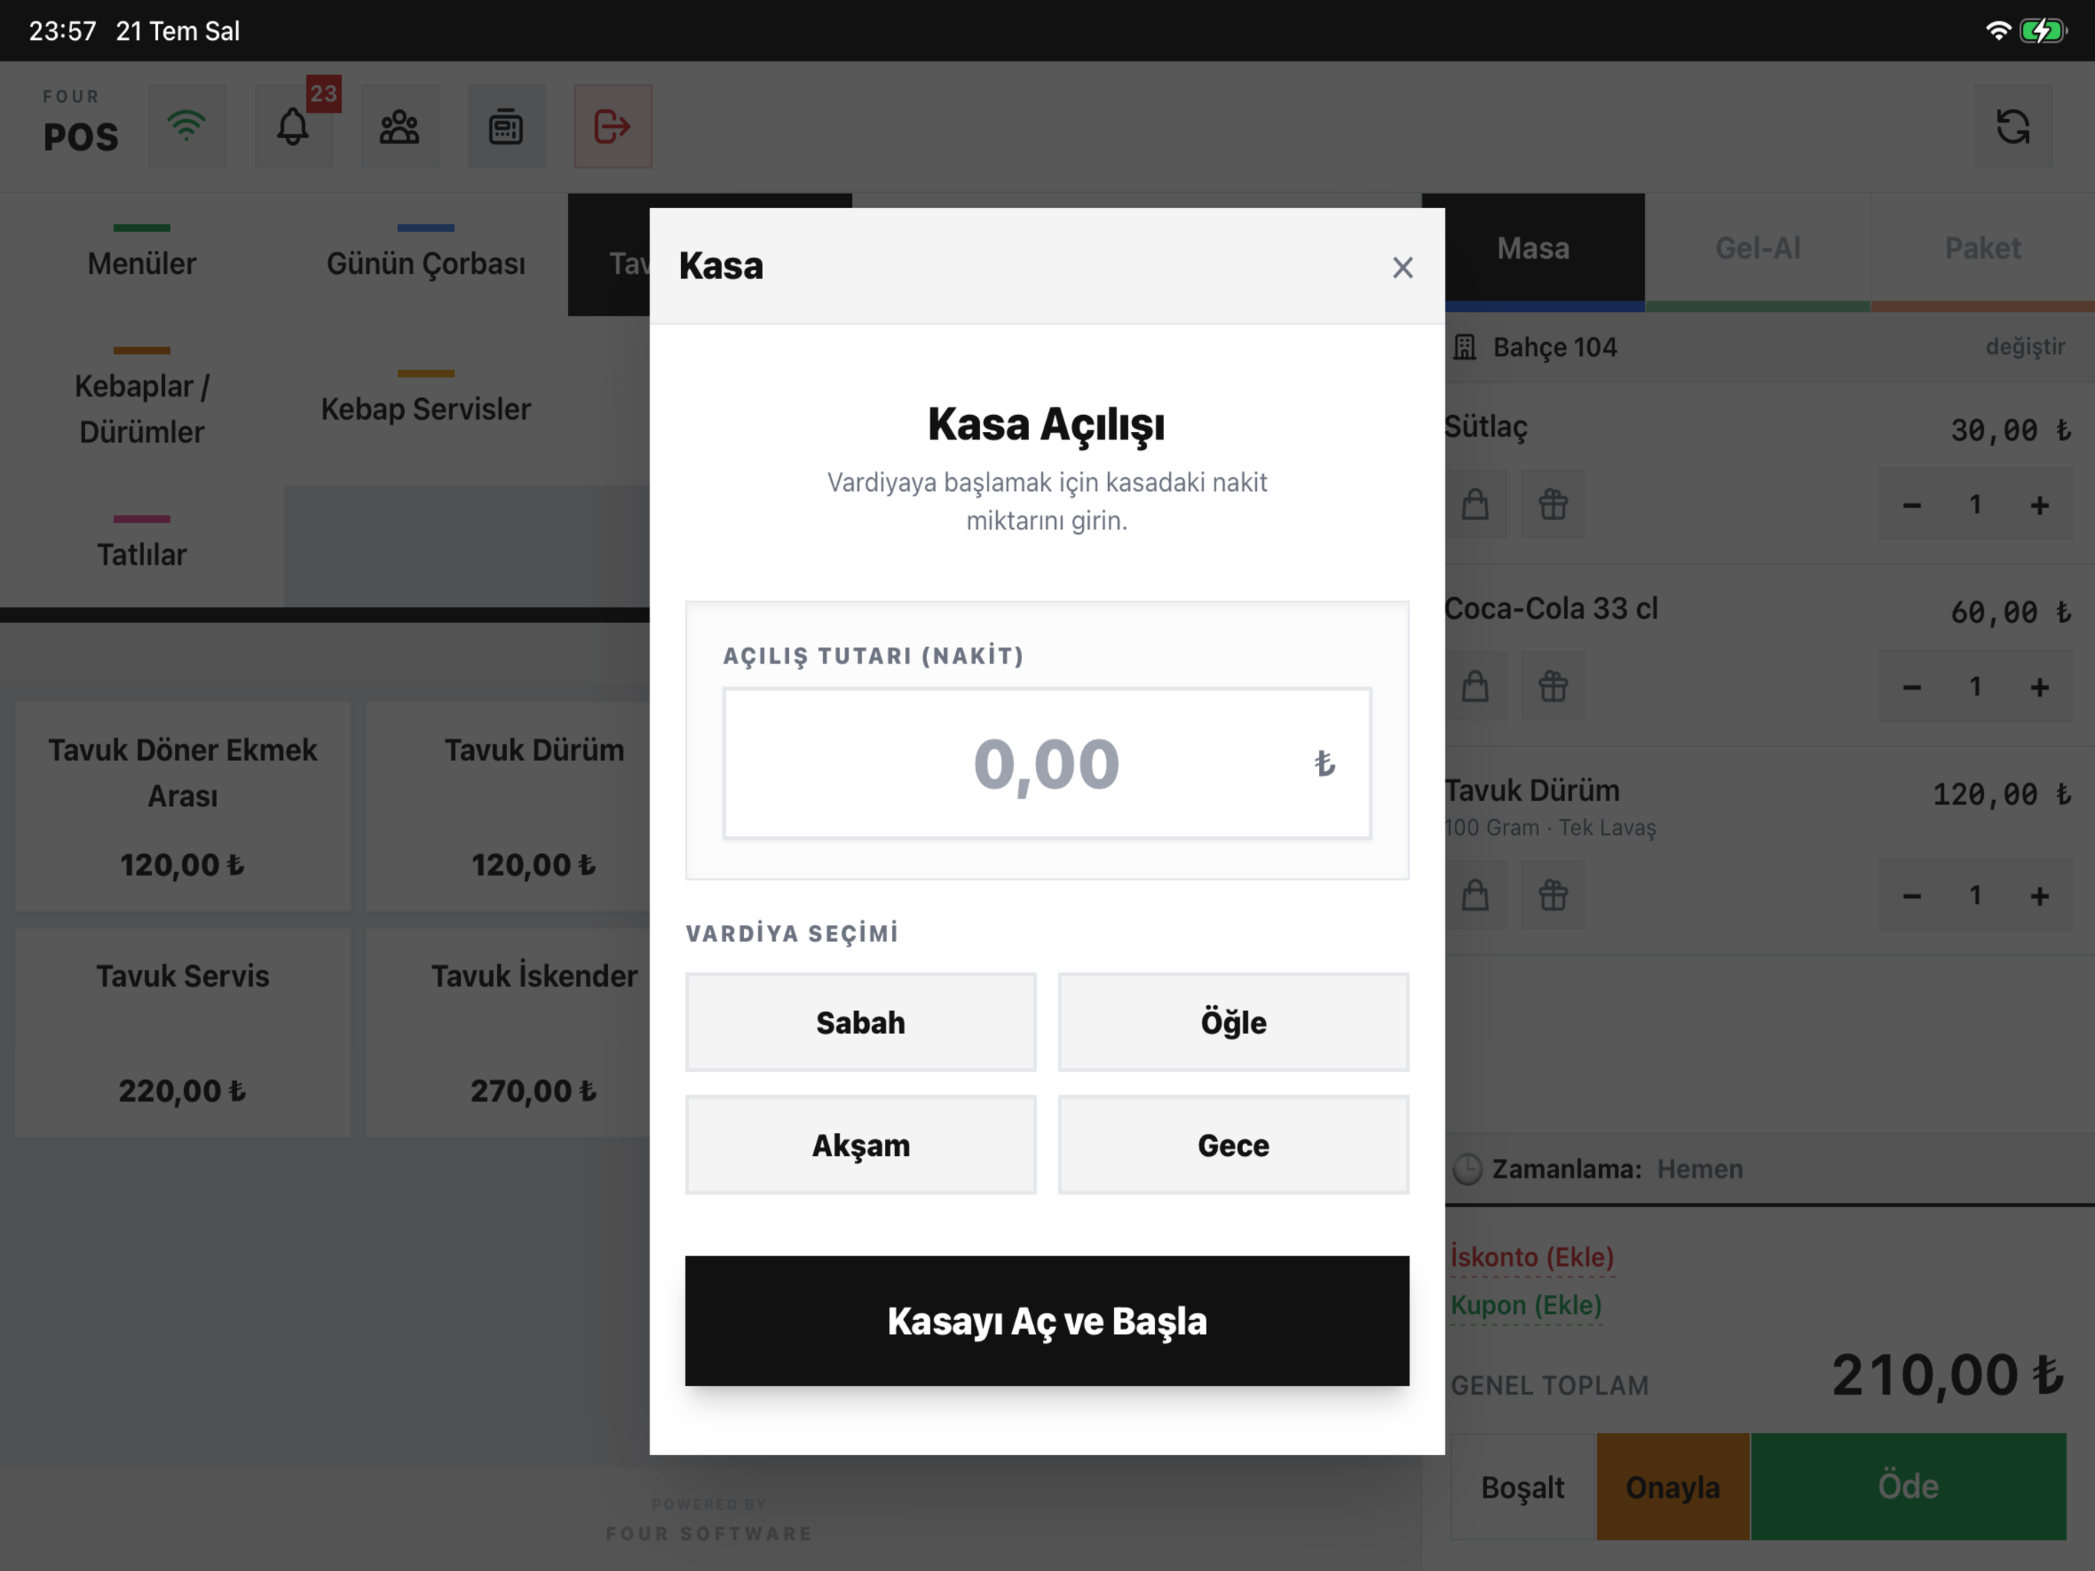
Task: Open the cash register icon
Action: (x=506, y=126)
